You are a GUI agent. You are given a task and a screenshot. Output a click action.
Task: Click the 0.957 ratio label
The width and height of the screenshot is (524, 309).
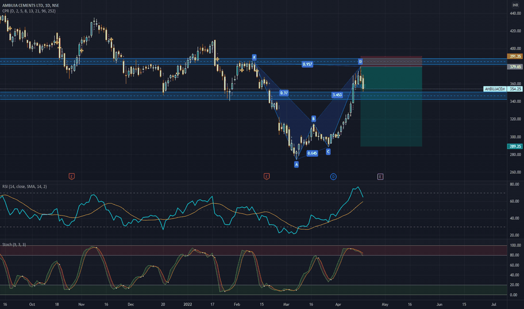(x=307, y=64)
